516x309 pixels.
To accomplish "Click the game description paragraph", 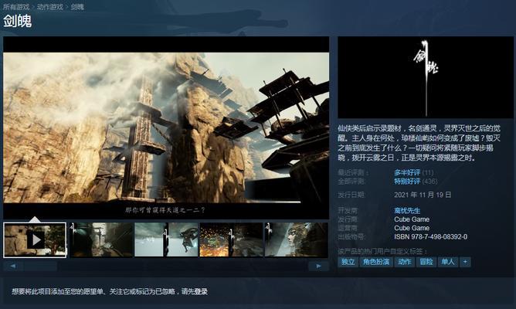I will tap(419, 143).
